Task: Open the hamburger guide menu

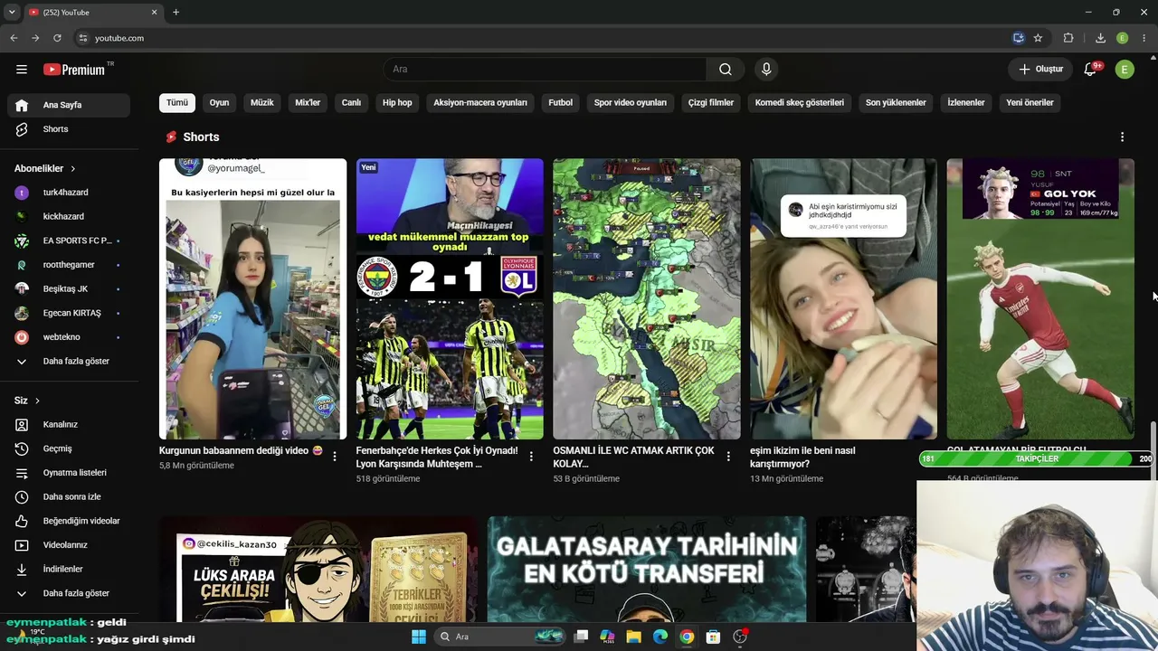Action: (x=22, y=70)
